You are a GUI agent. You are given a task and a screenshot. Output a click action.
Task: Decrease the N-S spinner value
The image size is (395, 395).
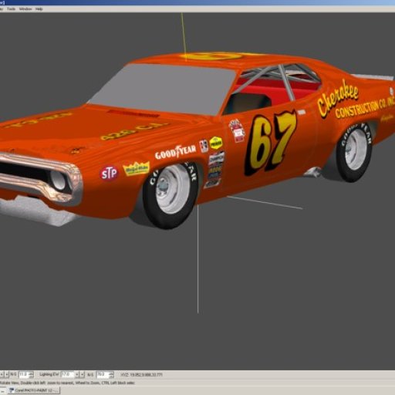pyautogui.click(x=32, y=376)
